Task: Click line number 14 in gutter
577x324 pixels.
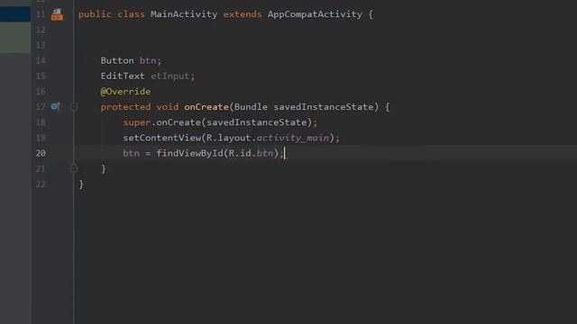Action: [41, 60]
